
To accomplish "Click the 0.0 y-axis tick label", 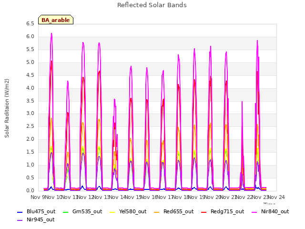I will click(x=30, y=191).
